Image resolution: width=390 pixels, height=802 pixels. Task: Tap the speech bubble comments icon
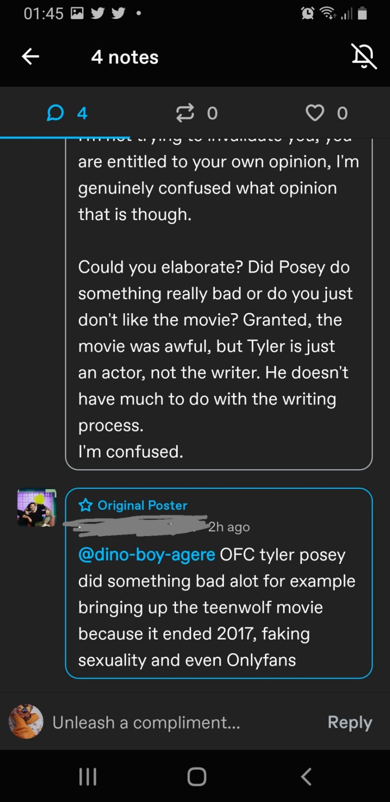pos(55,113)
